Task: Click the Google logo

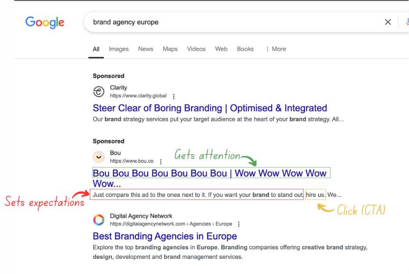Action: pyautogui.click(x=45, y=22)
